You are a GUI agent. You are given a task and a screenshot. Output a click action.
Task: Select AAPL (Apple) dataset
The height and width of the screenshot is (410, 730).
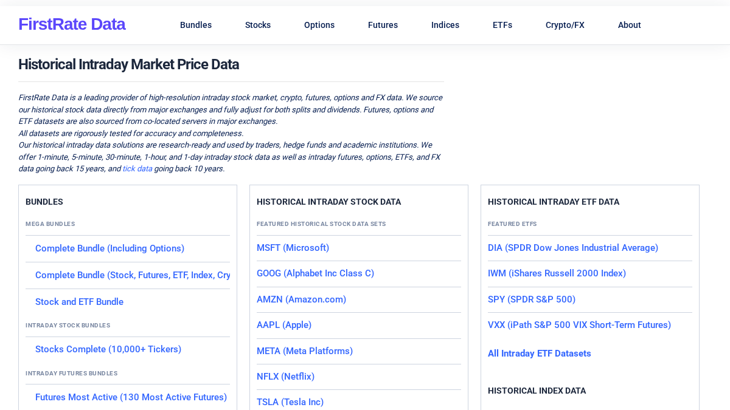[x=284, y=325]
